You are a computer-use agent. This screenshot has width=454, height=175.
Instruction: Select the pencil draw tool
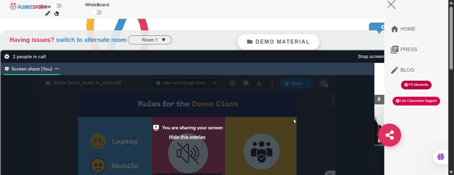[x=48, y=13]
